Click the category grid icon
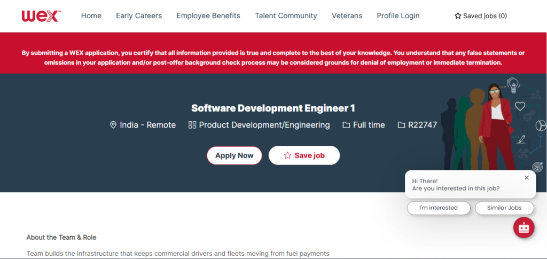This screenshot has height=259, width=547. pos(192,125)
